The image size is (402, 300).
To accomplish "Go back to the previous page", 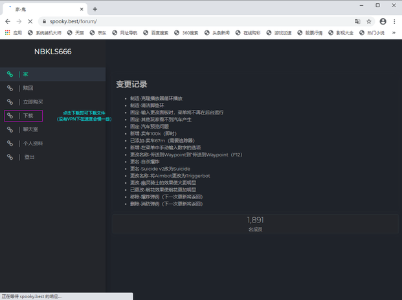I will tap(8, 21).
